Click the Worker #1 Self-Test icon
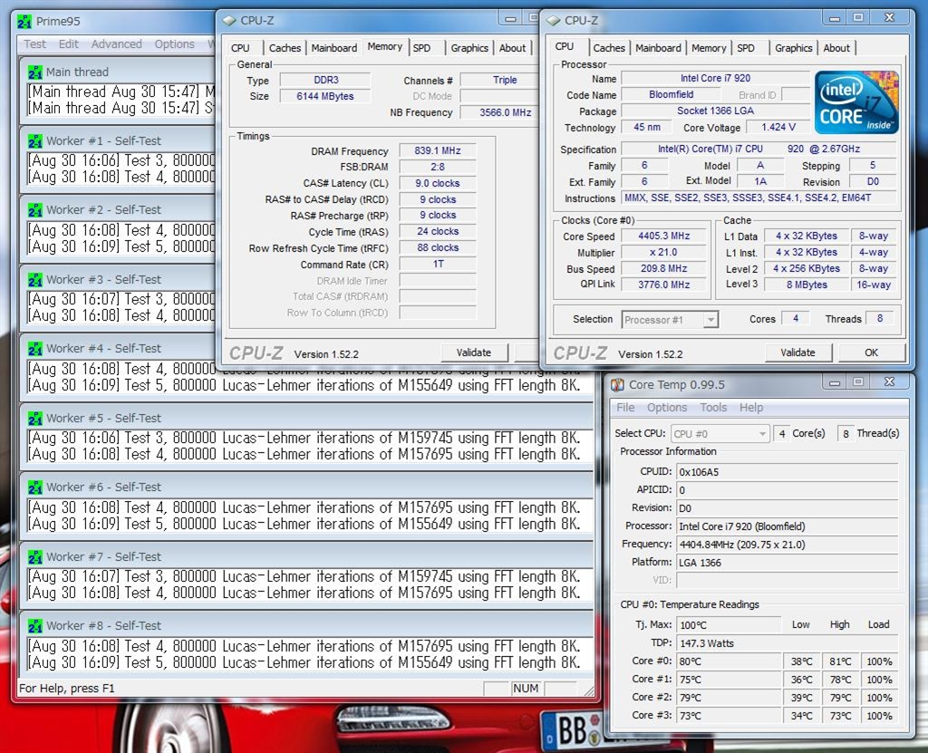This screenshot has width=928, height=753. point(35,140)
